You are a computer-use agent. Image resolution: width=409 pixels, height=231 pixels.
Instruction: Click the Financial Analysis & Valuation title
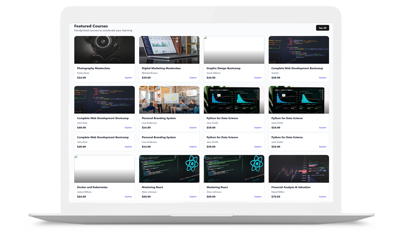pyautogui.click(x=291, y=187)
